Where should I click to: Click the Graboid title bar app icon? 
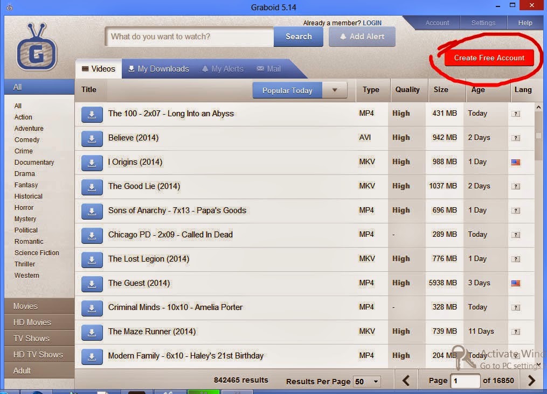pyautogui.click(x=9, y=8)
